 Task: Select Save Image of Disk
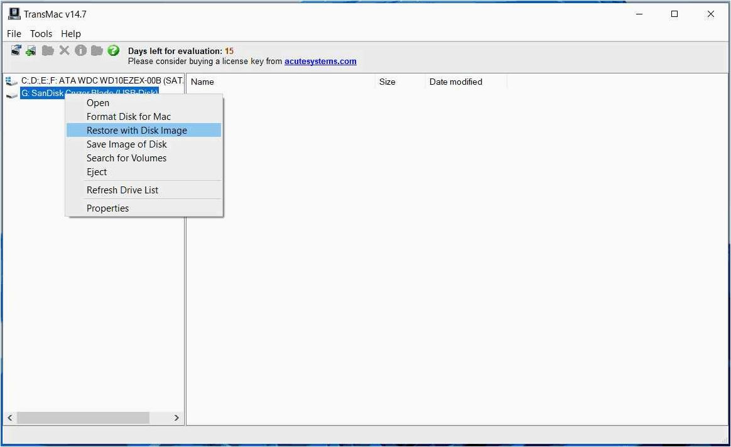point(144,144)
